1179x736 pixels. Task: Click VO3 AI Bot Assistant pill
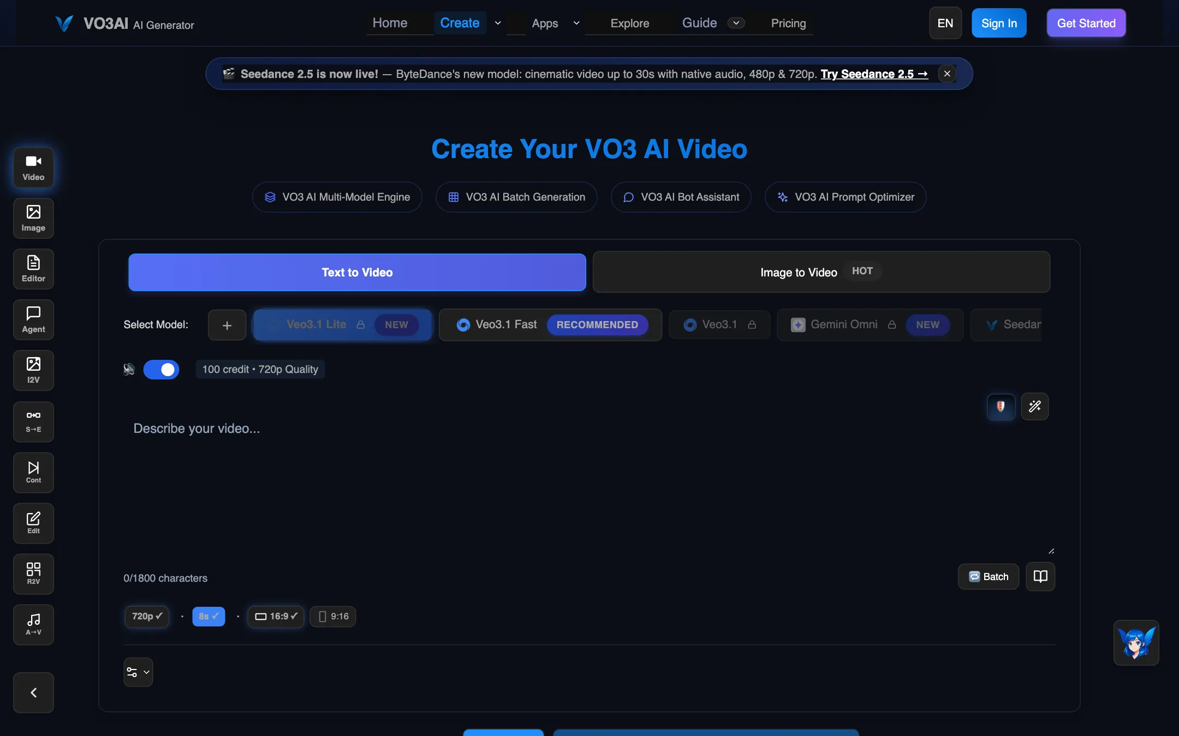click(x=681, y=197)
